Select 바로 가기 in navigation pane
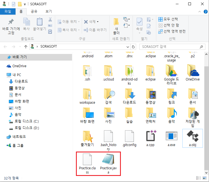 pos(36,57)
